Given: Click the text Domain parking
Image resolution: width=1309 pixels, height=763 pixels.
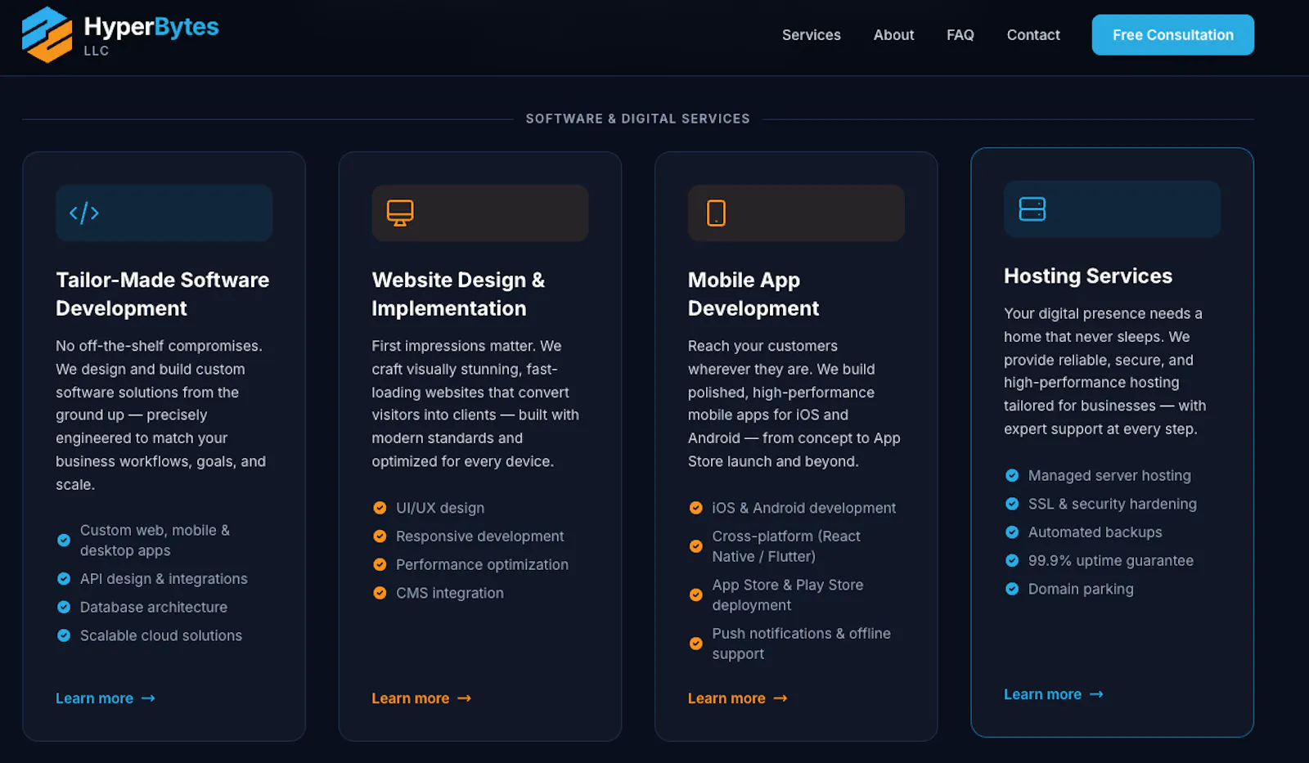Looking at the screenshot, I should (x=1081, y=589).
